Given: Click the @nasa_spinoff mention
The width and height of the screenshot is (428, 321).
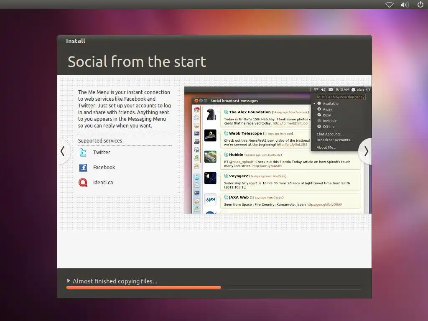Looking at the screenshot, I should [241, 162].
